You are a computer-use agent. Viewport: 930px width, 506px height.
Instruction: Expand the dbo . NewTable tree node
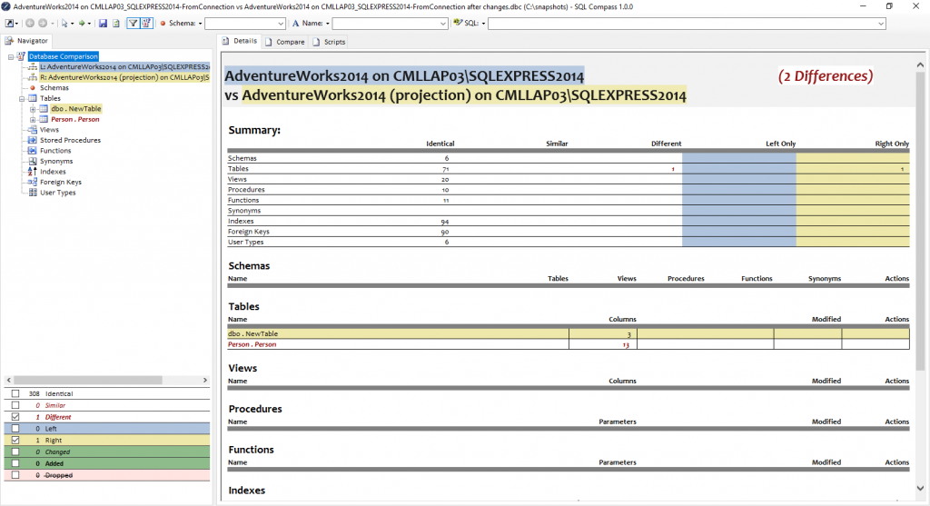33,109
